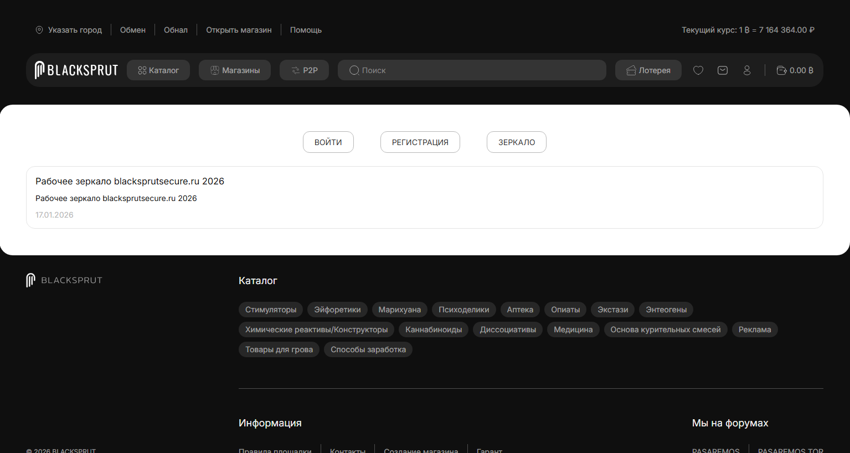850x453 pixels.
Task: Select the Реклама footer tag
Action: tap(755, 330)
